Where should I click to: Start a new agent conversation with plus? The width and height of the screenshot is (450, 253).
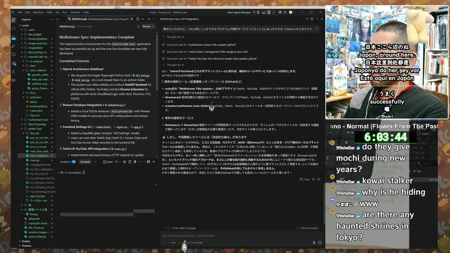point(307,19)
